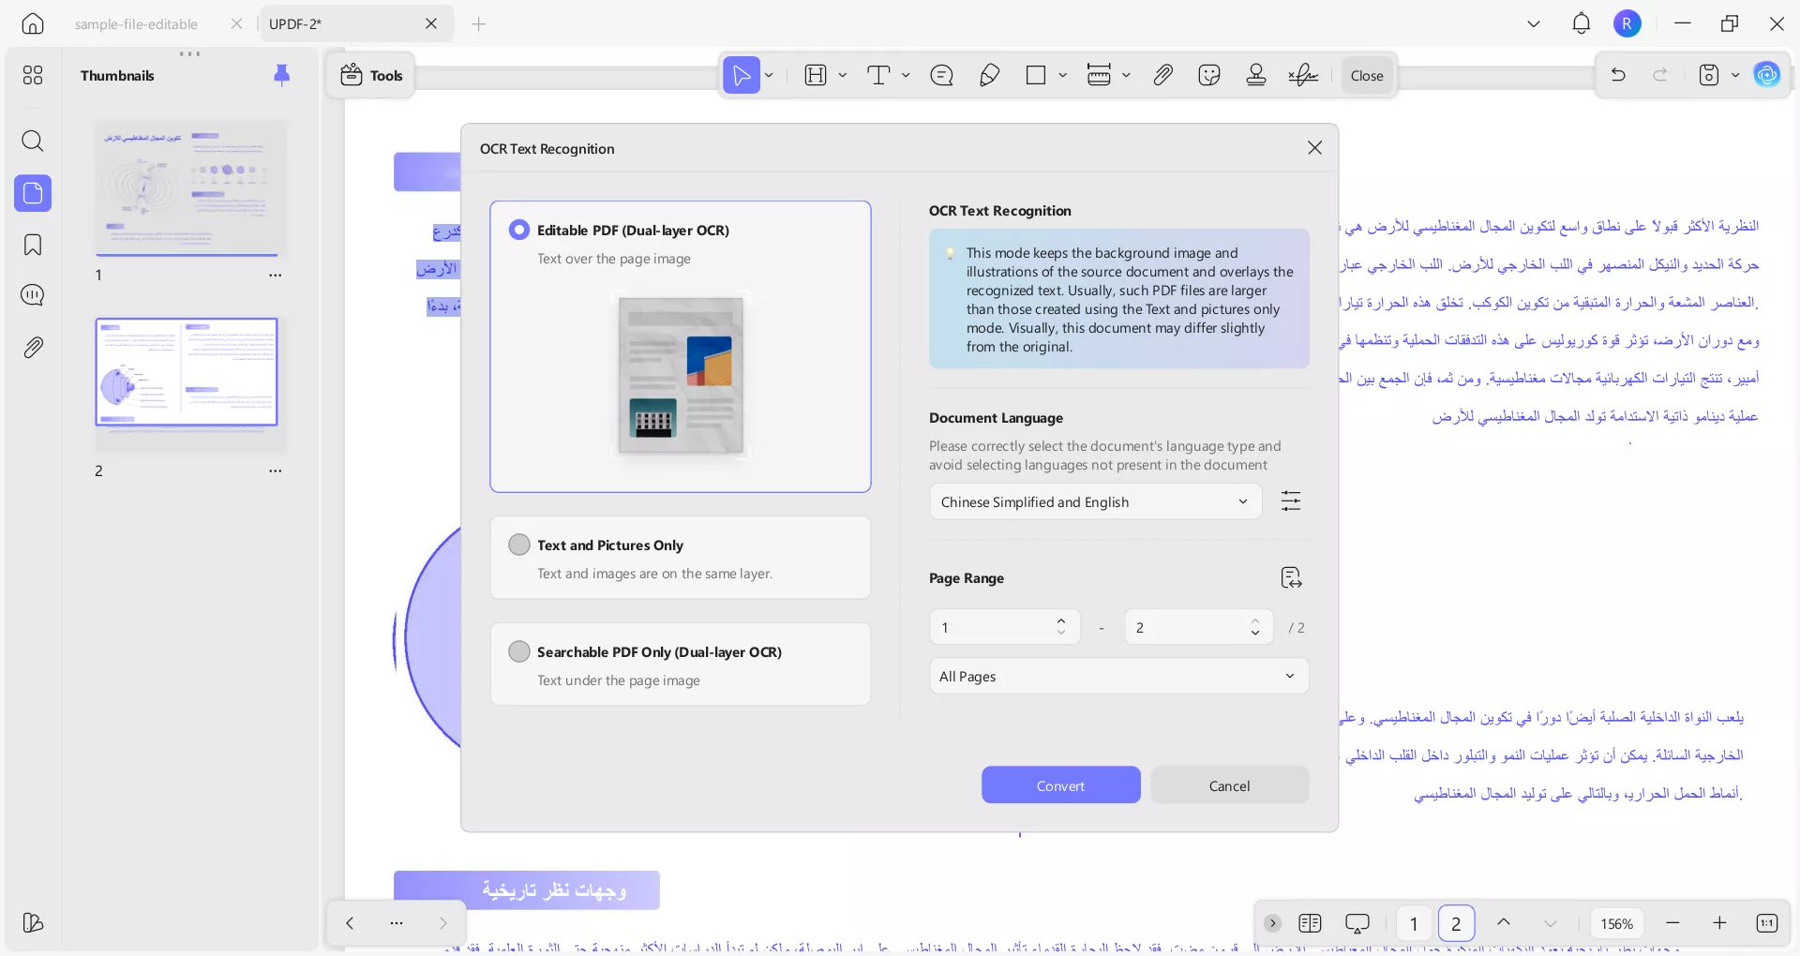This screenshot has width=1800, height=956.
Task: Switch to sample-file-editable tab
Action: pos(136,24)
